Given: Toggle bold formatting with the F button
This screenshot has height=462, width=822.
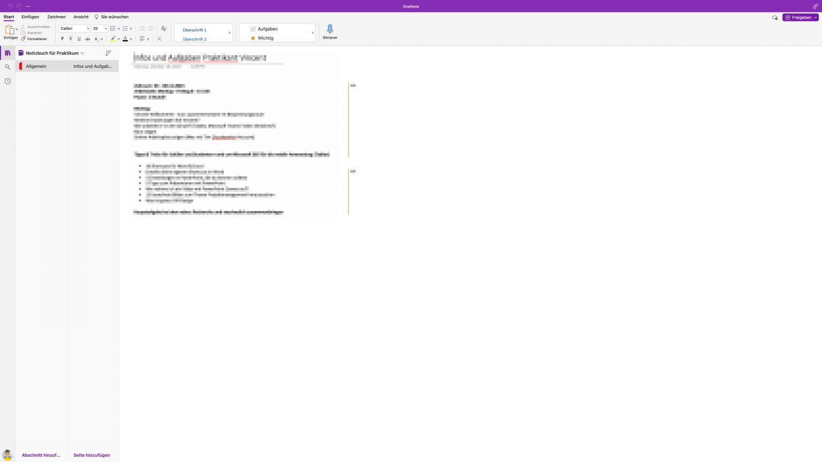Looking at the screenshot, I should coord(62,38).
